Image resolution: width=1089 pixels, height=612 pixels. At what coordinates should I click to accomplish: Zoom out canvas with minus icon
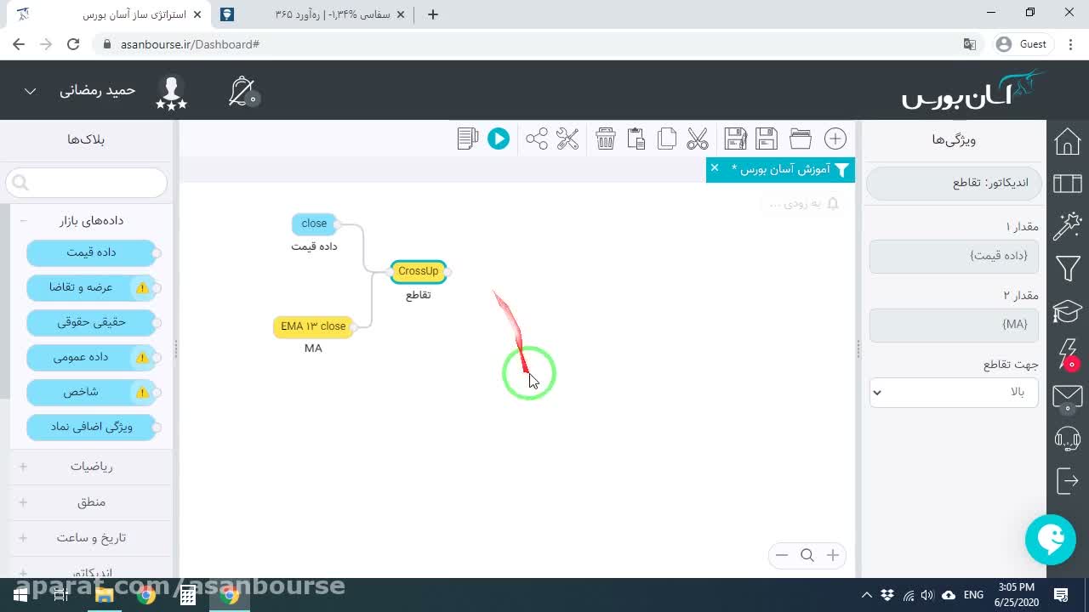(782, 555)
